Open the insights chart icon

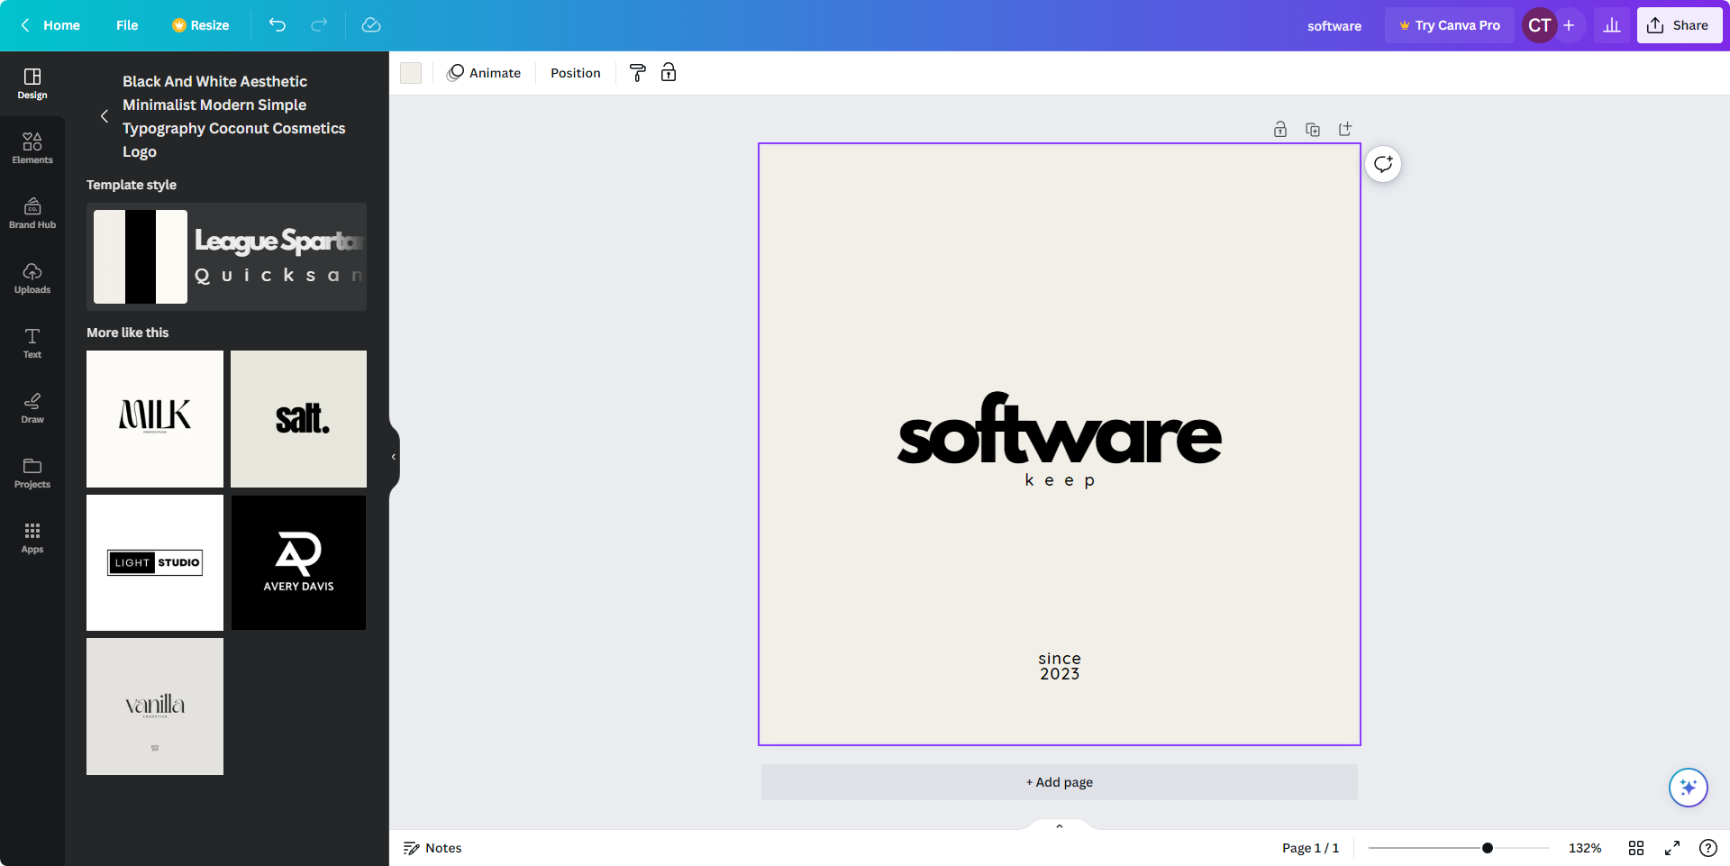coord(1612,25)
